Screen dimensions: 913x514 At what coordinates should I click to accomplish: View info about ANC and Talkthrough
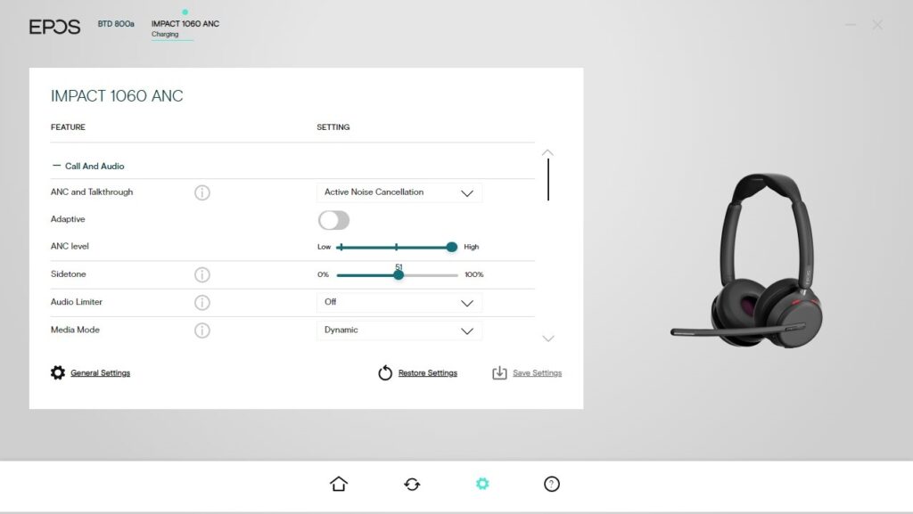coord(202,192)
